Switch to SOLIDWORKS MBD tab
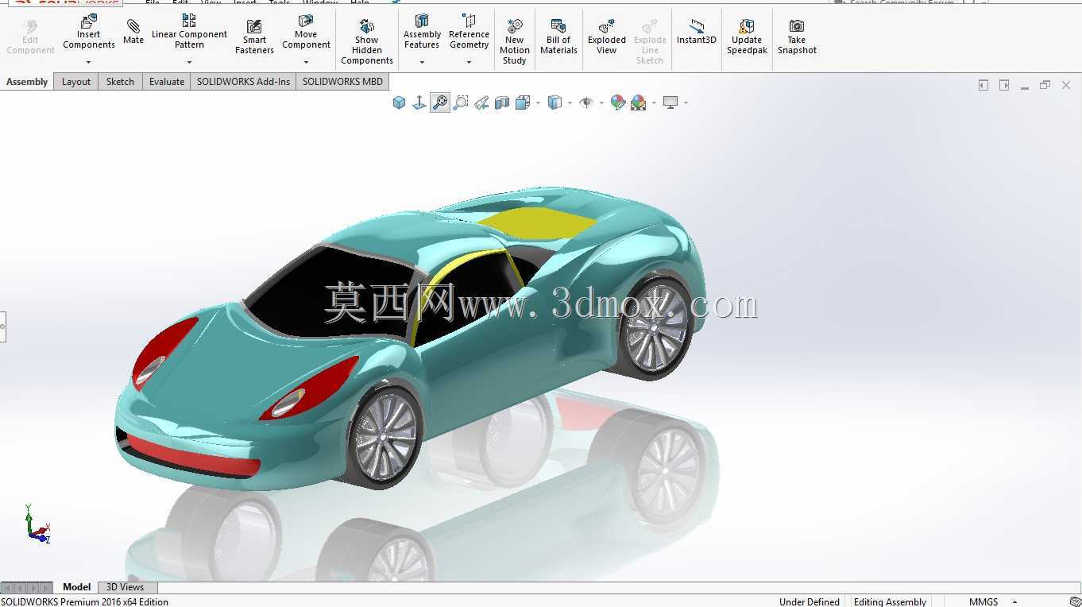Viewport: 1082px width, 607px height. point(342,82)
